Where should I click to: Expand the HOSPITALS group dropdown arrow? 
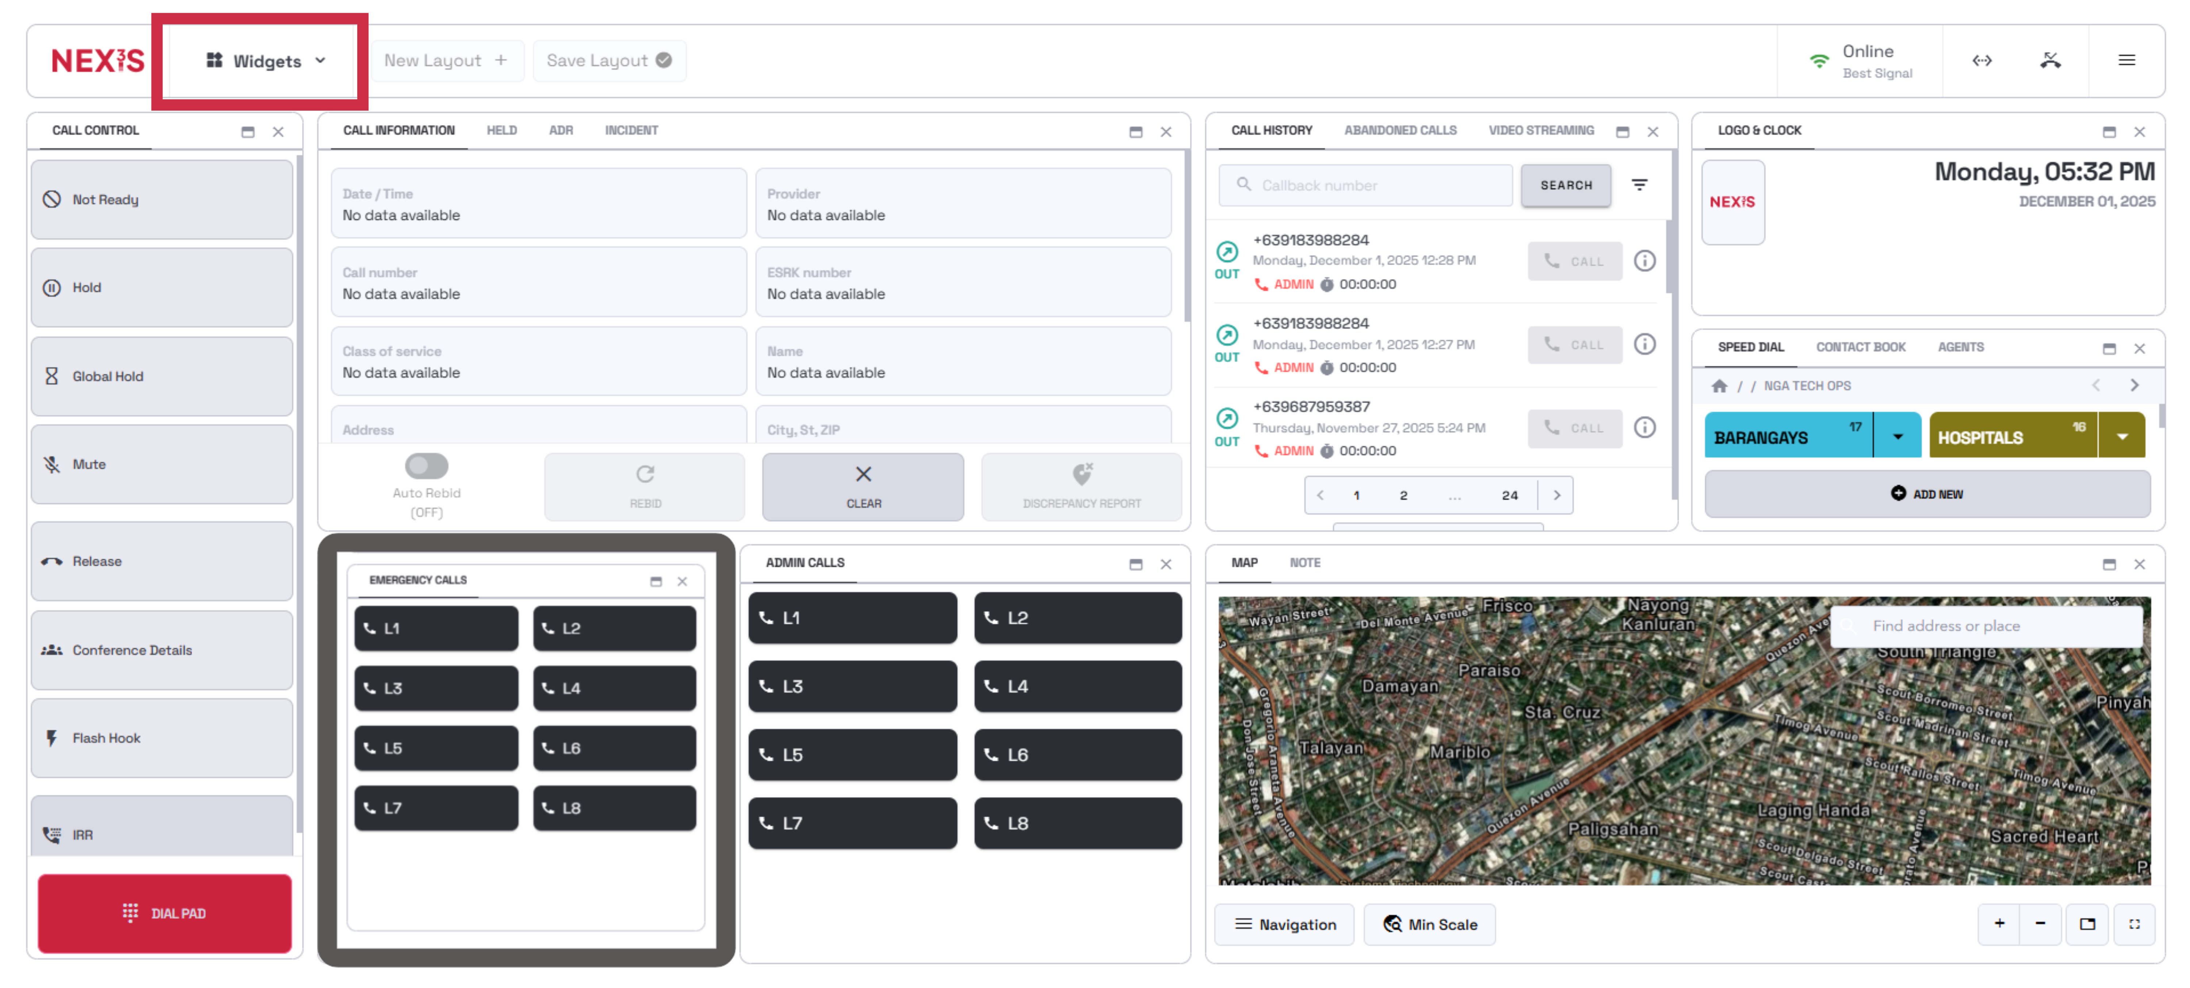[x=2122, y=437]
